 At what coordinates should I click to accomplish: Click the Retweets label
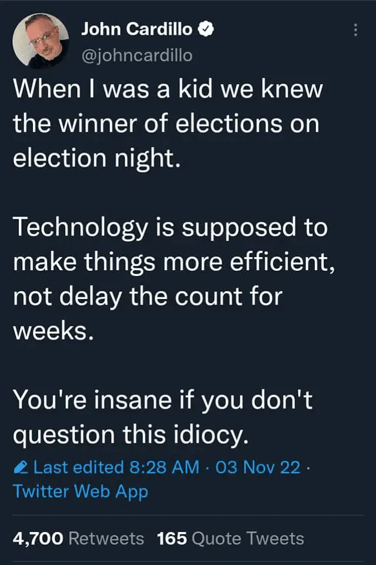(x=106, y=538)
